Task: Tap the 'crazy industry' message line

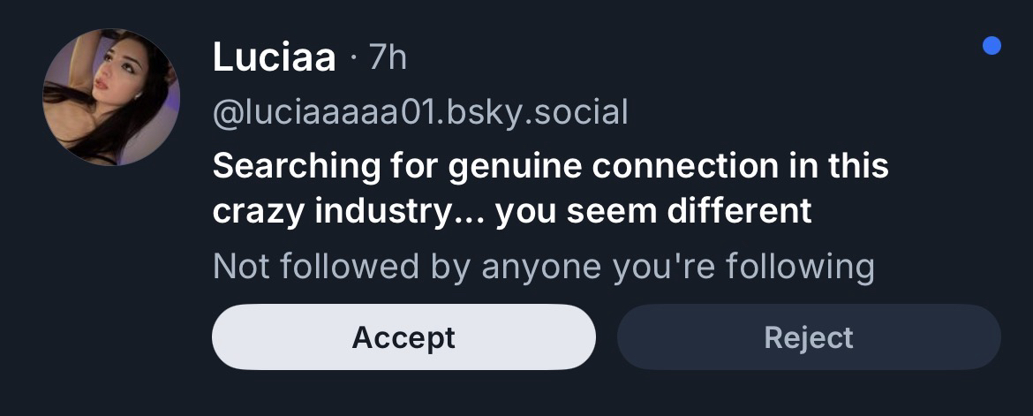Action: pyautogui.click(x=344, y=212)
